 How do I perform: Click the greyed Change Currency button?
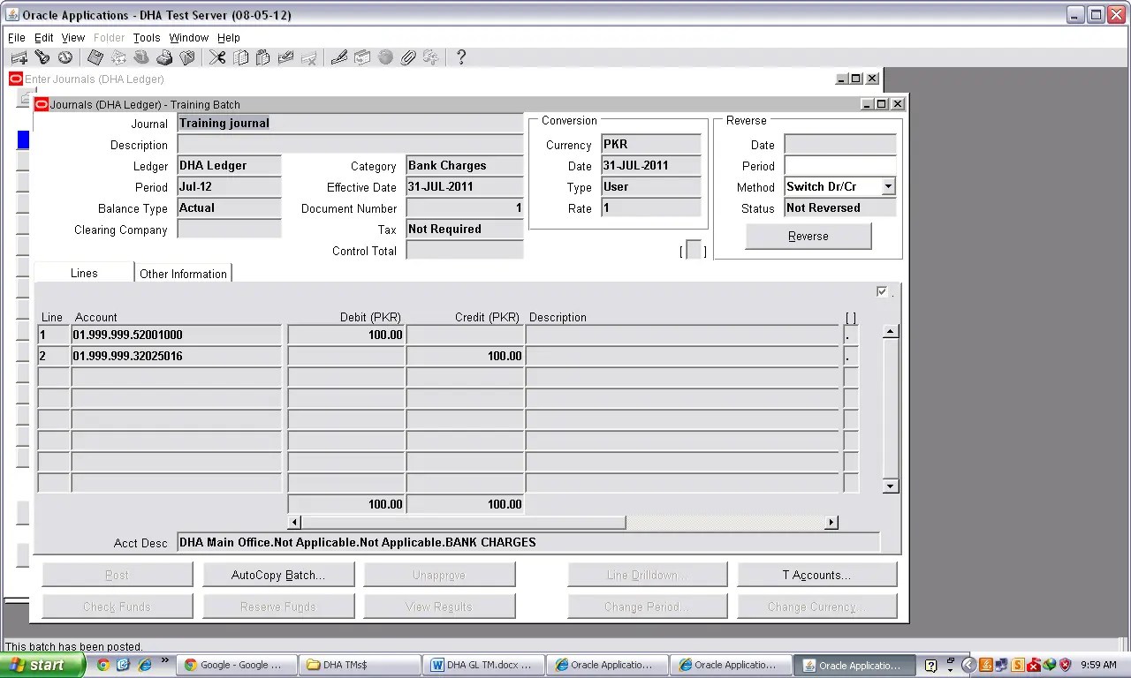coord(816,606)
